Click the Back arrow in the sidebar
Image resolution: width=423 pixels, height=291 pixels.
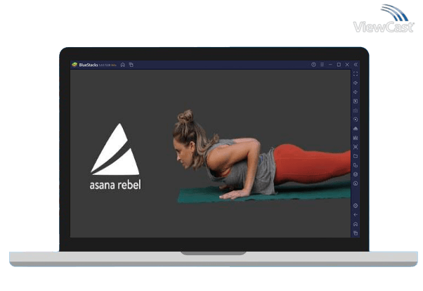tap(356, 215)
